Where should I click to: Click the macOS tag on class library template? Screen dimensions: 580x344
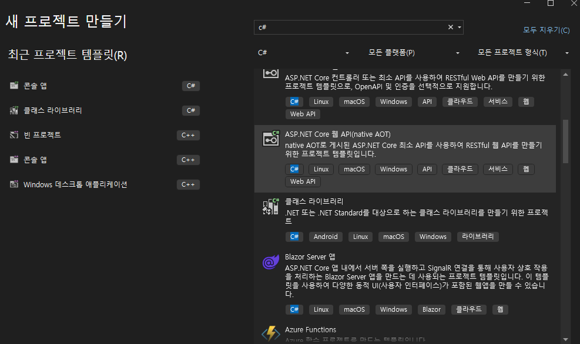tap(394, 237)
